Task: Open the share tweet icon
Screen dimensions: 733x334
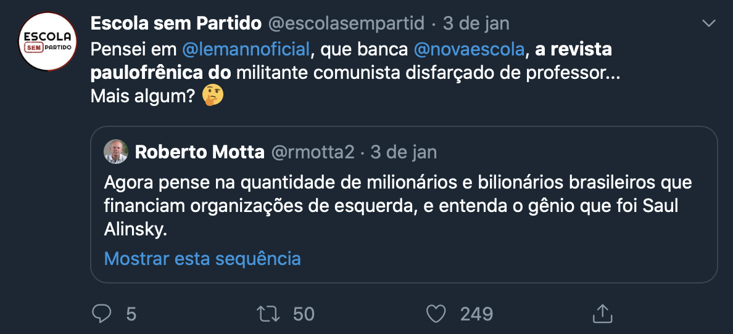Action: tap(602, 313)
